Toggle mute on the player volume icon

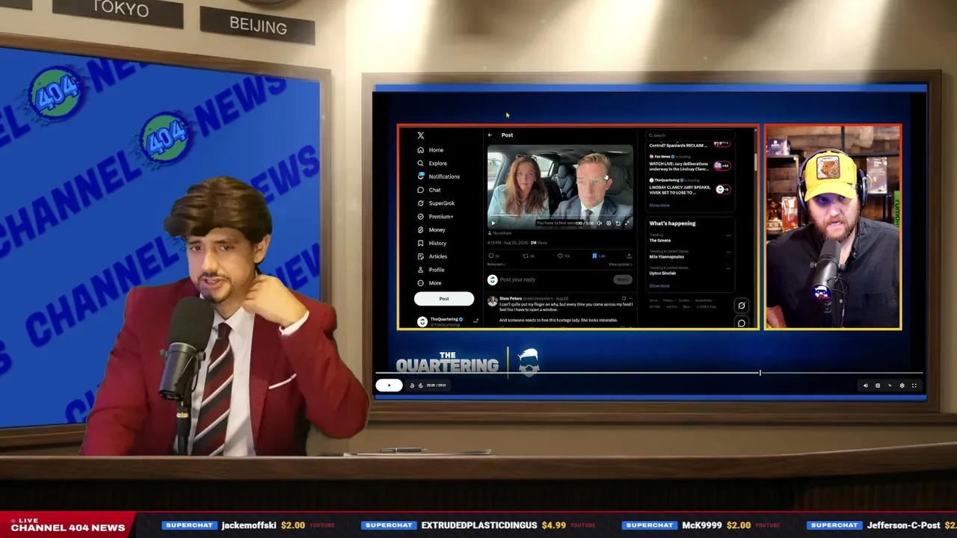pos(866,386)
